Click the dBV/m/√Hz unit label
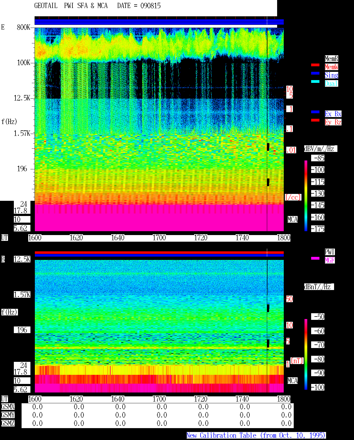Viewport: 354px width, 440px height. [x=321, y=149]
